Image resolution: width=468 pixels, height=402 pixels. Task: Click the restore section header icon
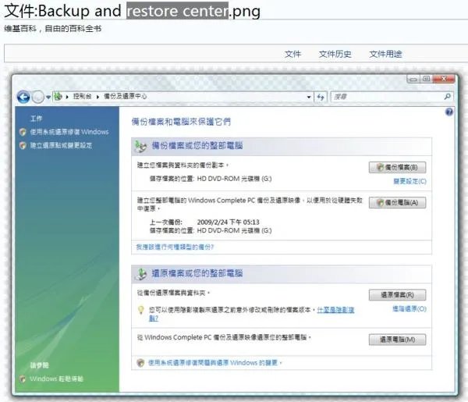click(140, 274)
